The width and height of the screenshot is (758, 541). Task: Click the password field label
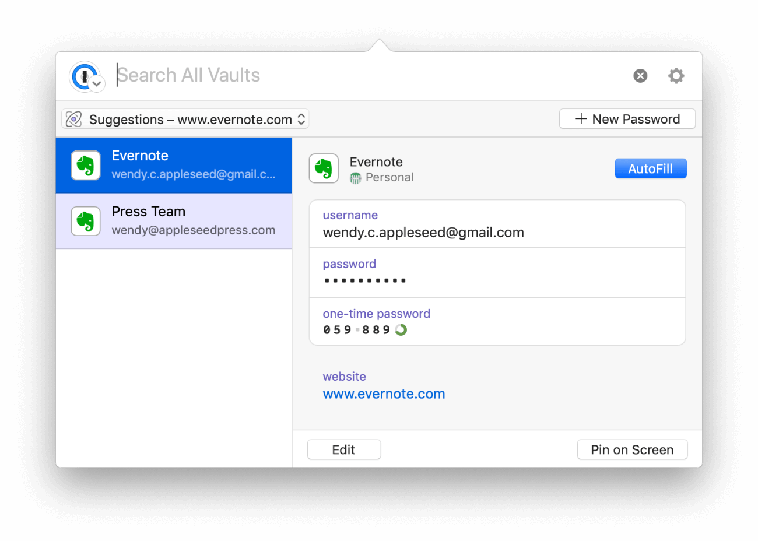click(349, 264)
